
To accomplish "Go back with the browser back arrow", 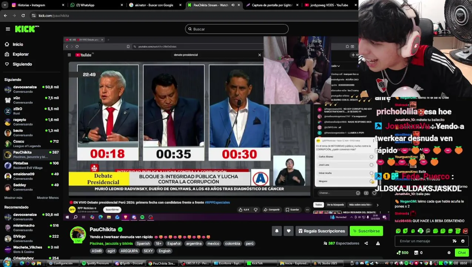I will point(5,16).
